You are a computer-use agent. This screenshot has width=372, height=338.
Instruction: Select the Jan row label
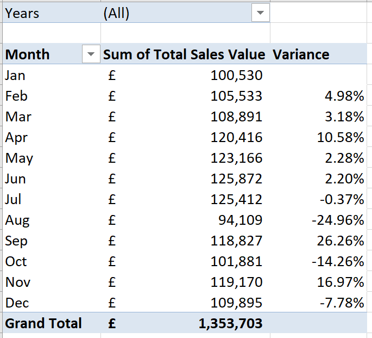pos(15,76)
